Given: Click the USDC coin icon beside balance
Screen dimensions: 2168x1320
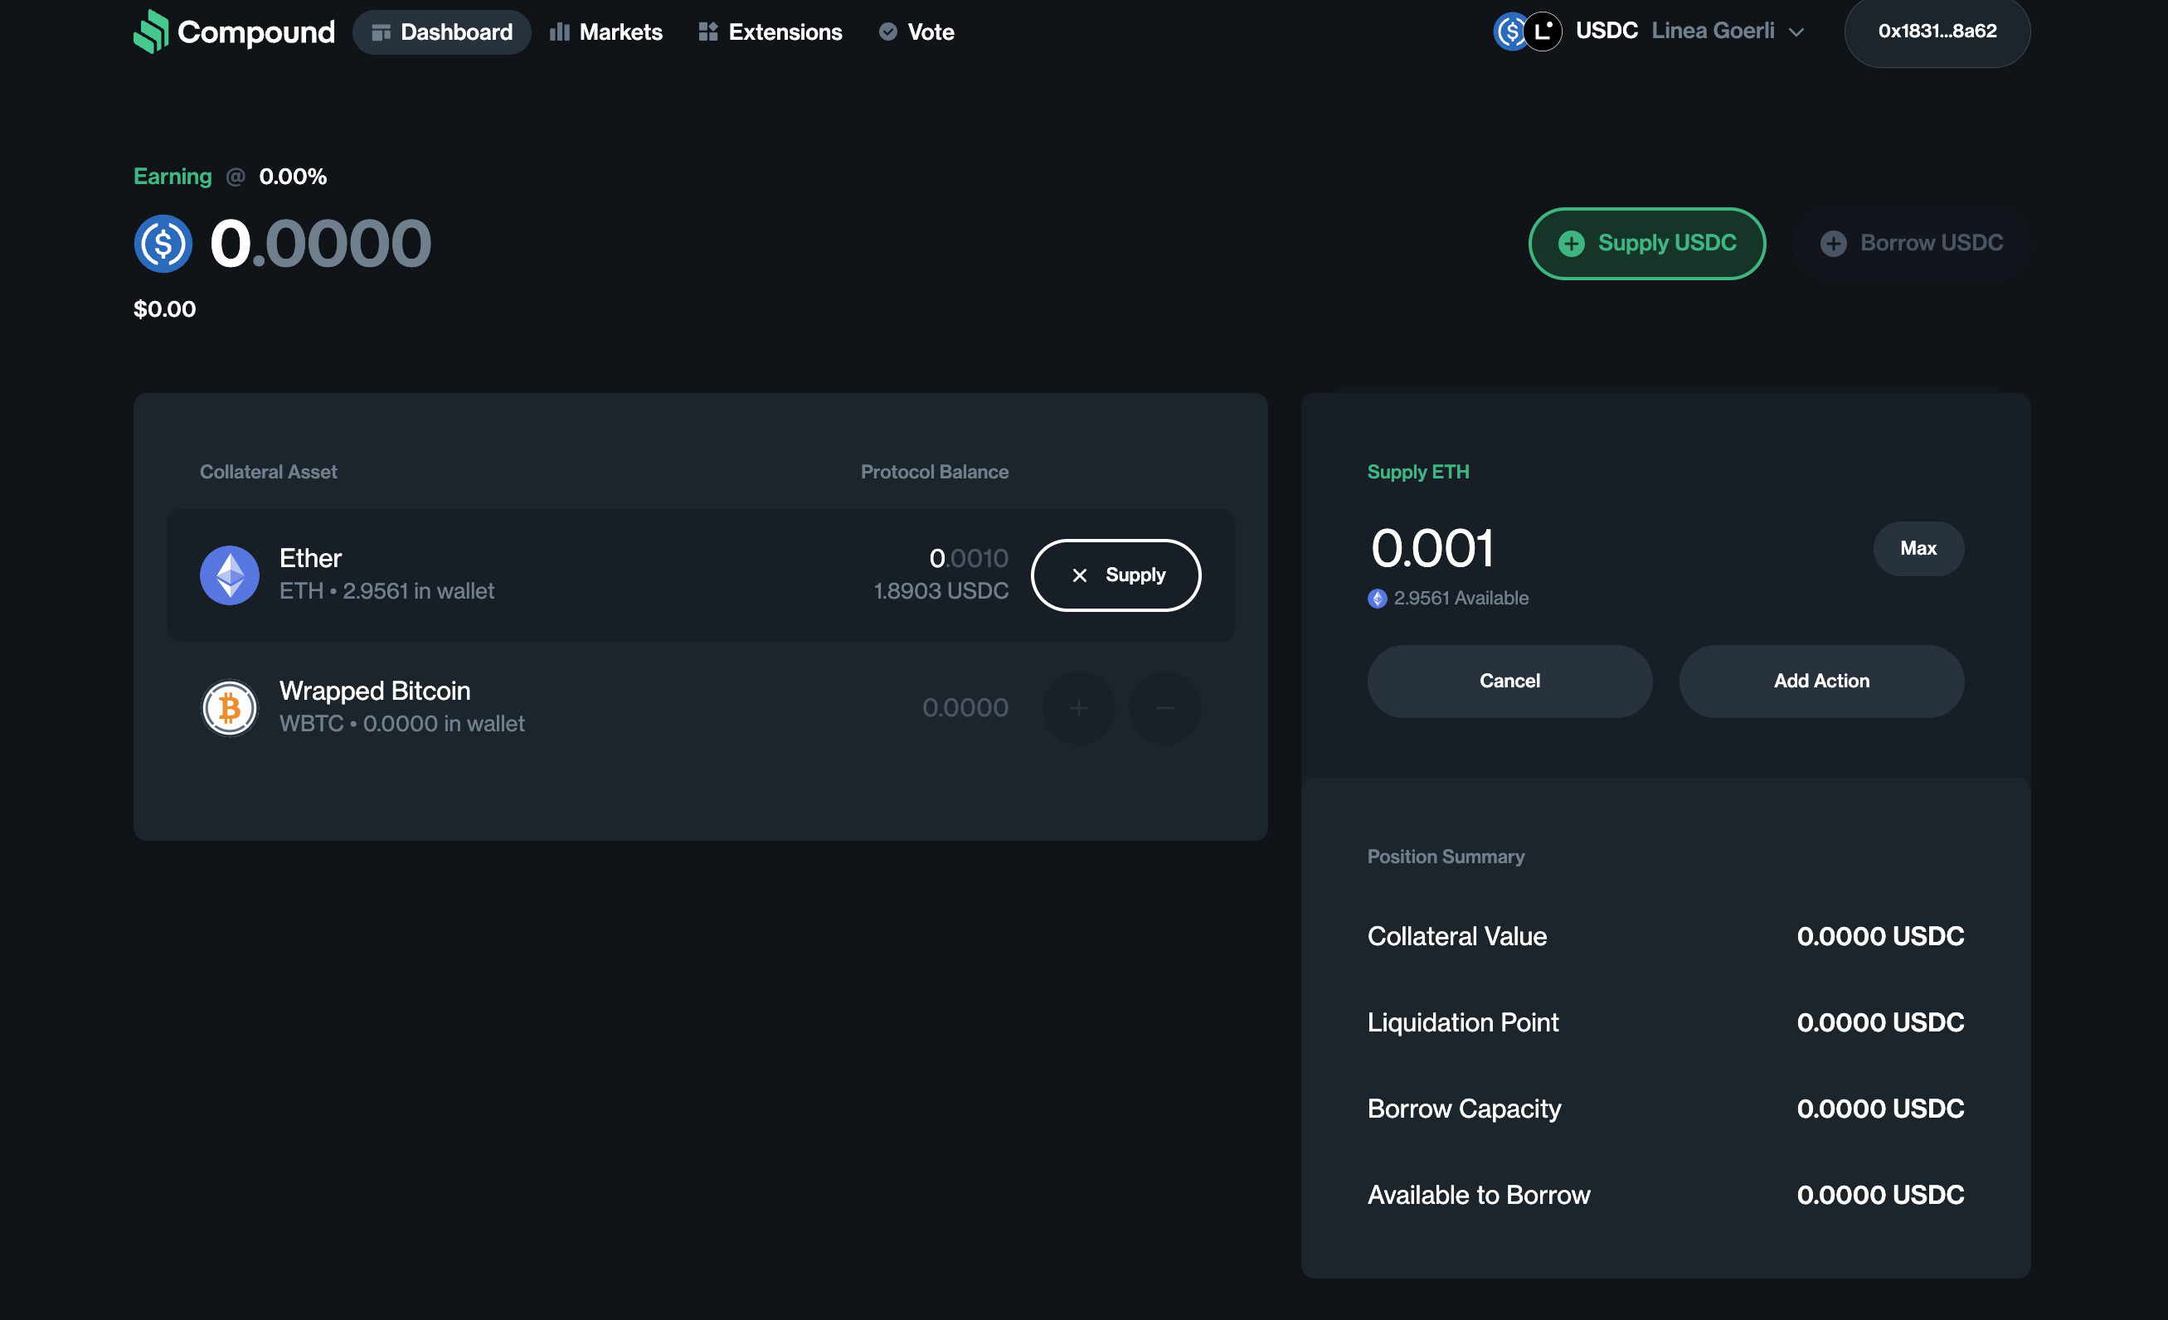Looking at the screenshot, I should 163,244.
